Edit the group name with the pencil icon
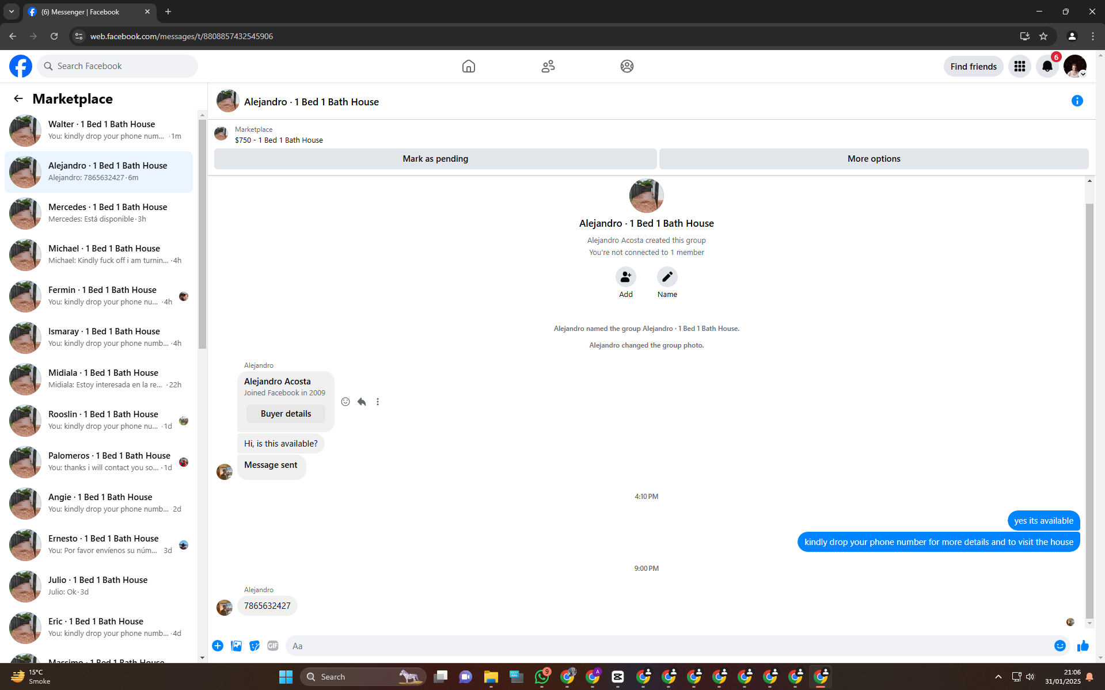This screenshot has width=1105, height=690. coord(667,277)
